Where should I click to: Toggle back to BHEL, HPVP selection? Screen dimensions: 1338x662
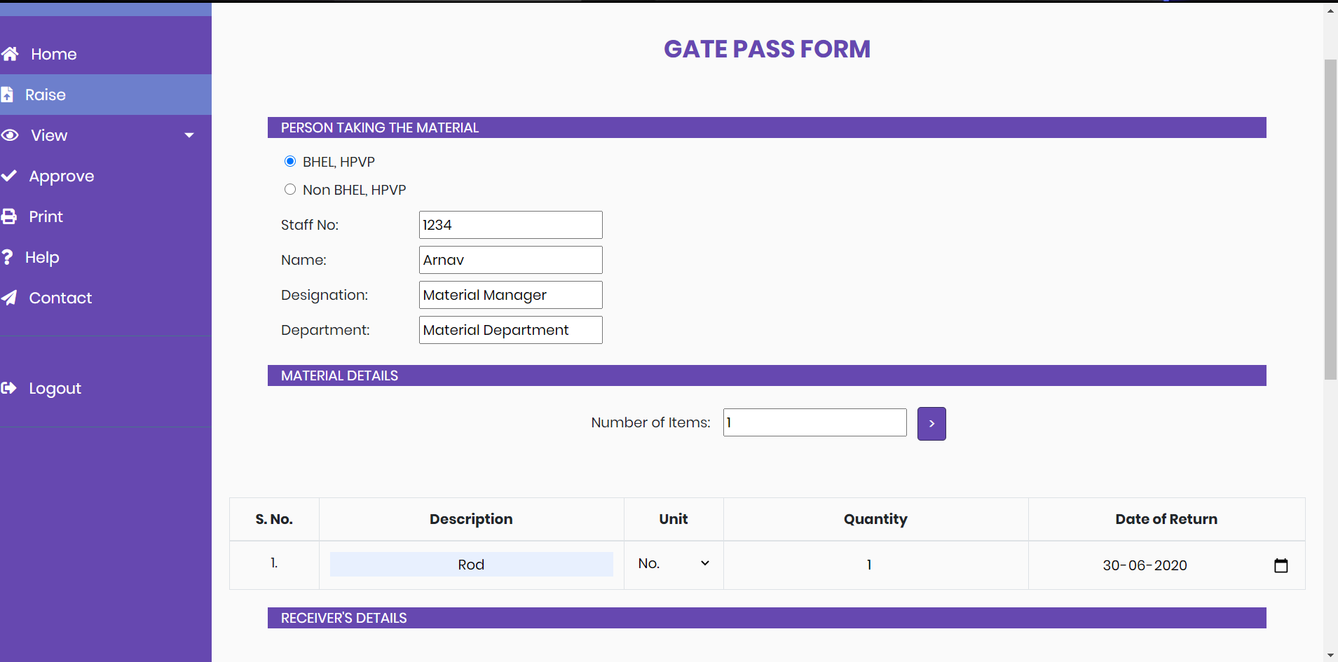[289, 160]
